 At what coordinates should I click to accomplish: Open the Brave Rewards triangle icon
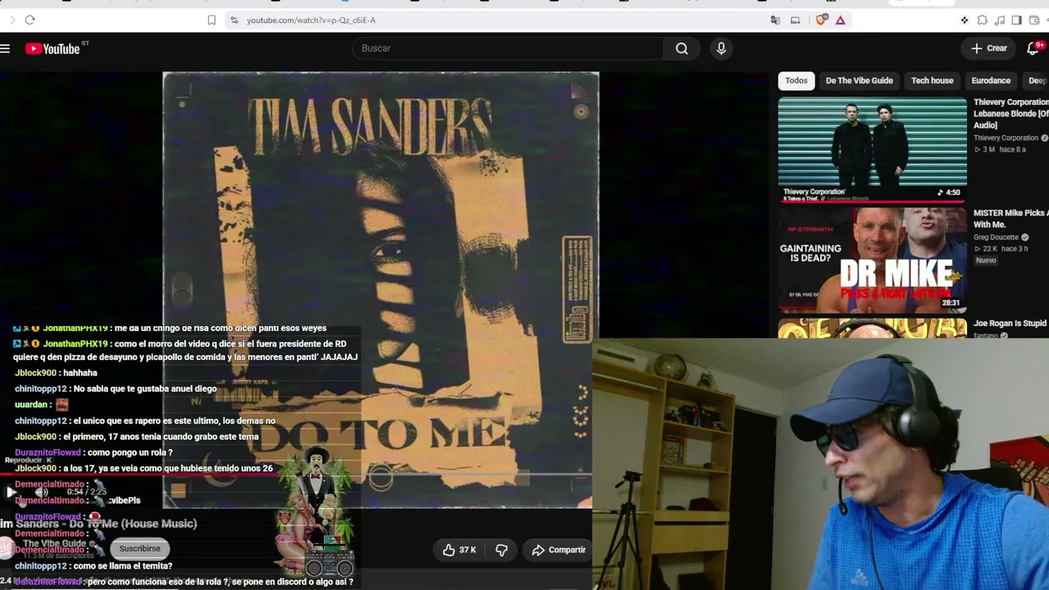pyautogui.click(x=840, y=20)
